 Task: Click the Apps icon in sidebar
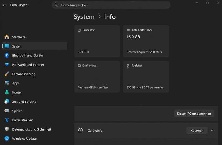(7, 83)
